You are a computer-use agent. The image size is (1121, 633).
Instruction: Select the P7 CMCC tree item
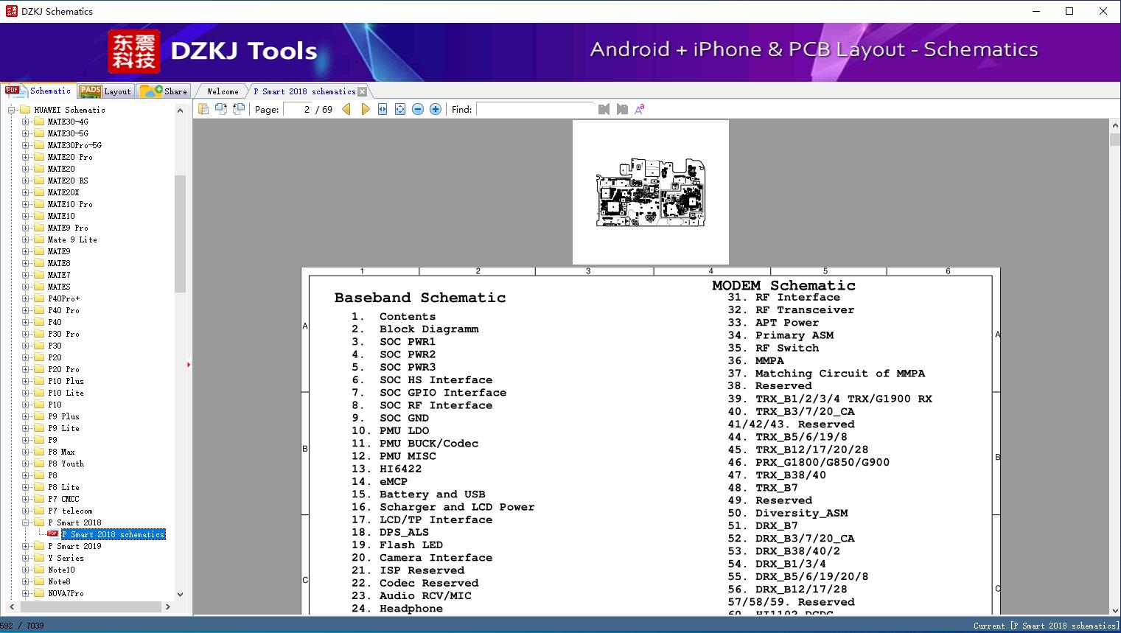63,499
